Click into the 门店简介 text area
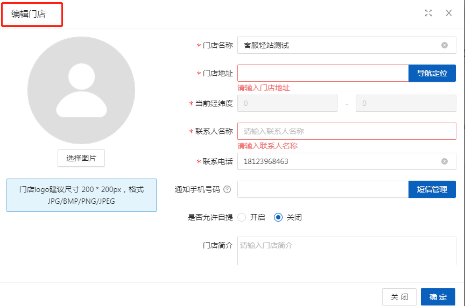465x306 pixels. pos(347,252)
